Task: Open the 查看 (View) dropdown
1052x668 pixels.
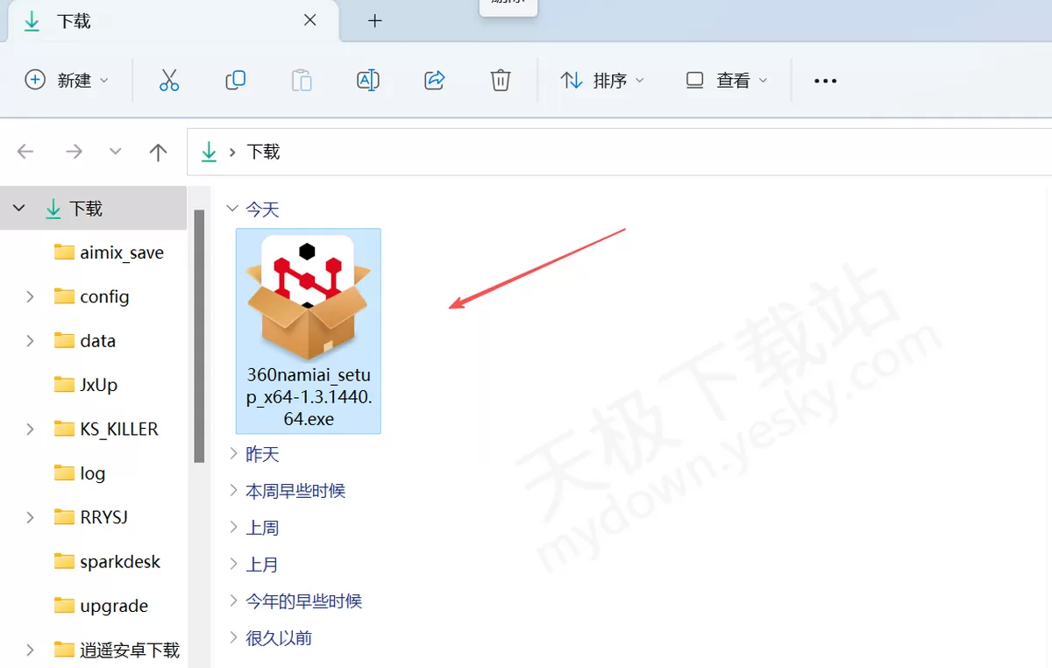Action: [727, 81]
